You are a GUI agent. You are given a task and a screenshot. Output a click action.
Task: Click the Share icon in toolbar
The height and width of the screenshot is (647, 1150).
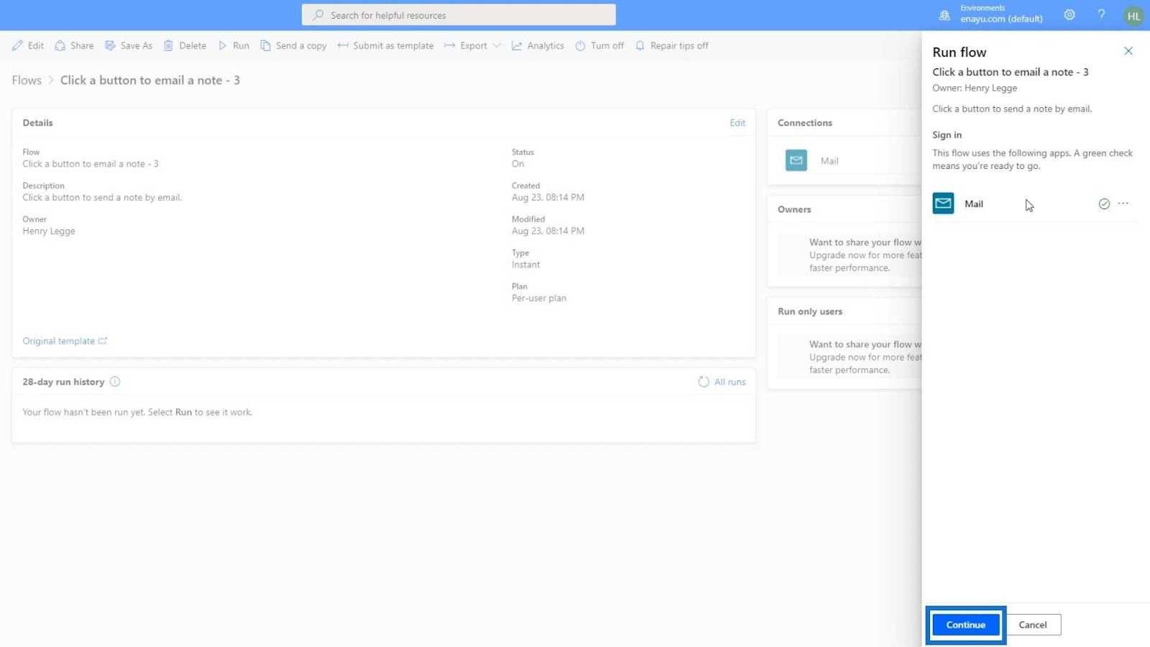tap(60, 45)
